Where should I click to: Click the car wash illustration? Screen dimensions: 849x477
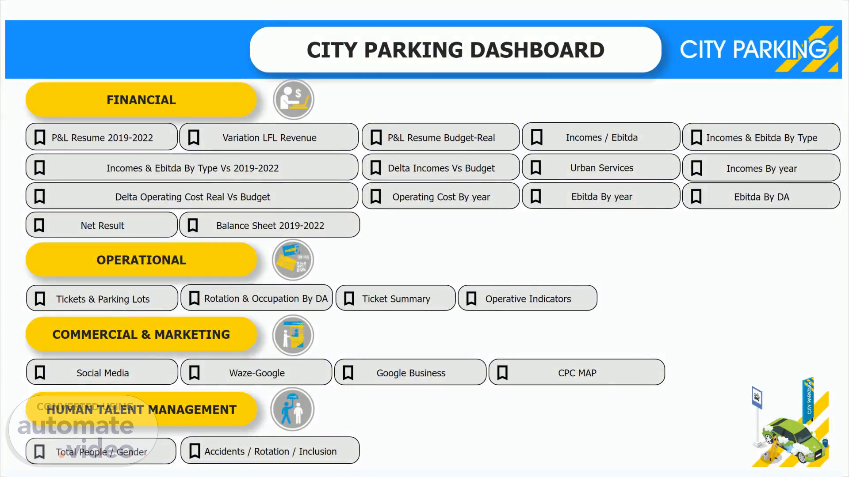coord(790,423)
